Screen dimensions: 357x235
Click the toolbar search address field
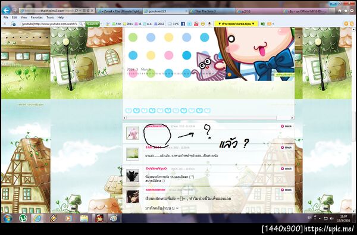pos(50,24)
